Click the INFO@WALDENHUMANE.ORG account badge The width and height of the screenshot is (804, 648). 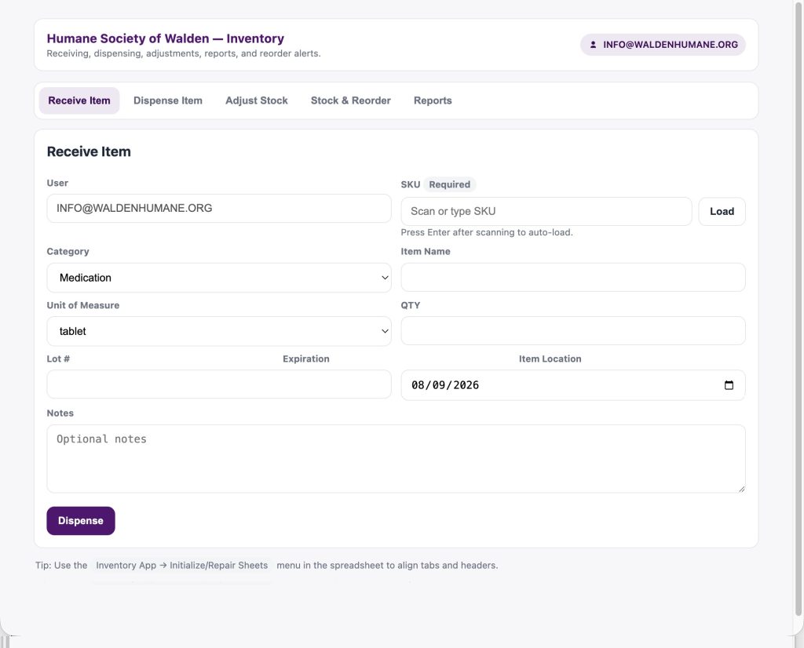(x=663, y=45)
